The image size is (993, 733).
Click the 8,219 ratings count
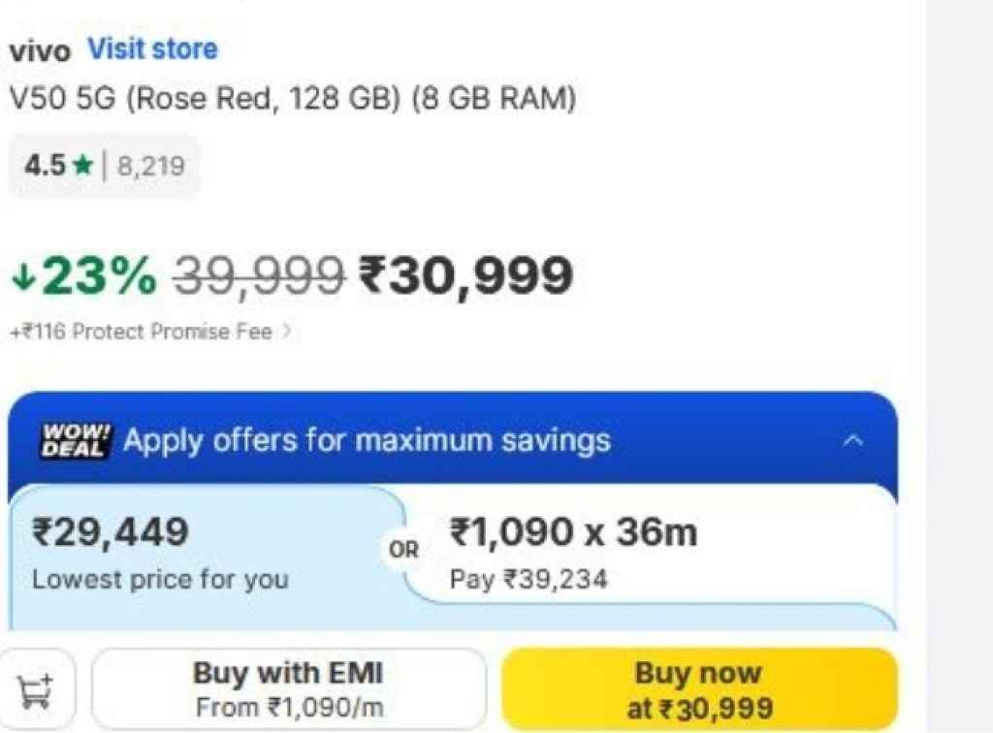[x=150, y=166]
